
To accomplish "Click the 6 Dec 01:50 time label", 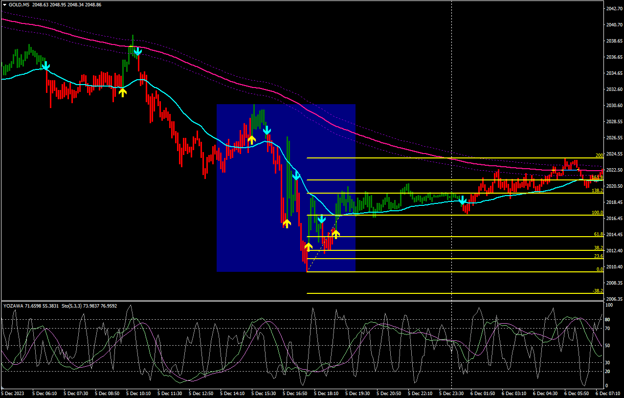I will (483, 394).
